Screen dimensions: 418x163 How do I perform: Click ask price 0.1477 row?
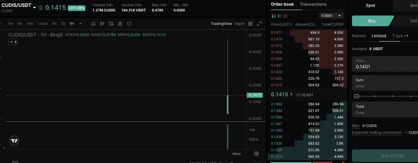(307, 33)
